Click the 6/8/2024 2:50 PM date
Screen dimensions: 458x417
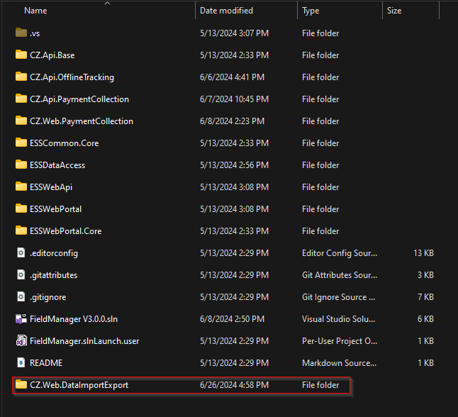coord(233,319)
